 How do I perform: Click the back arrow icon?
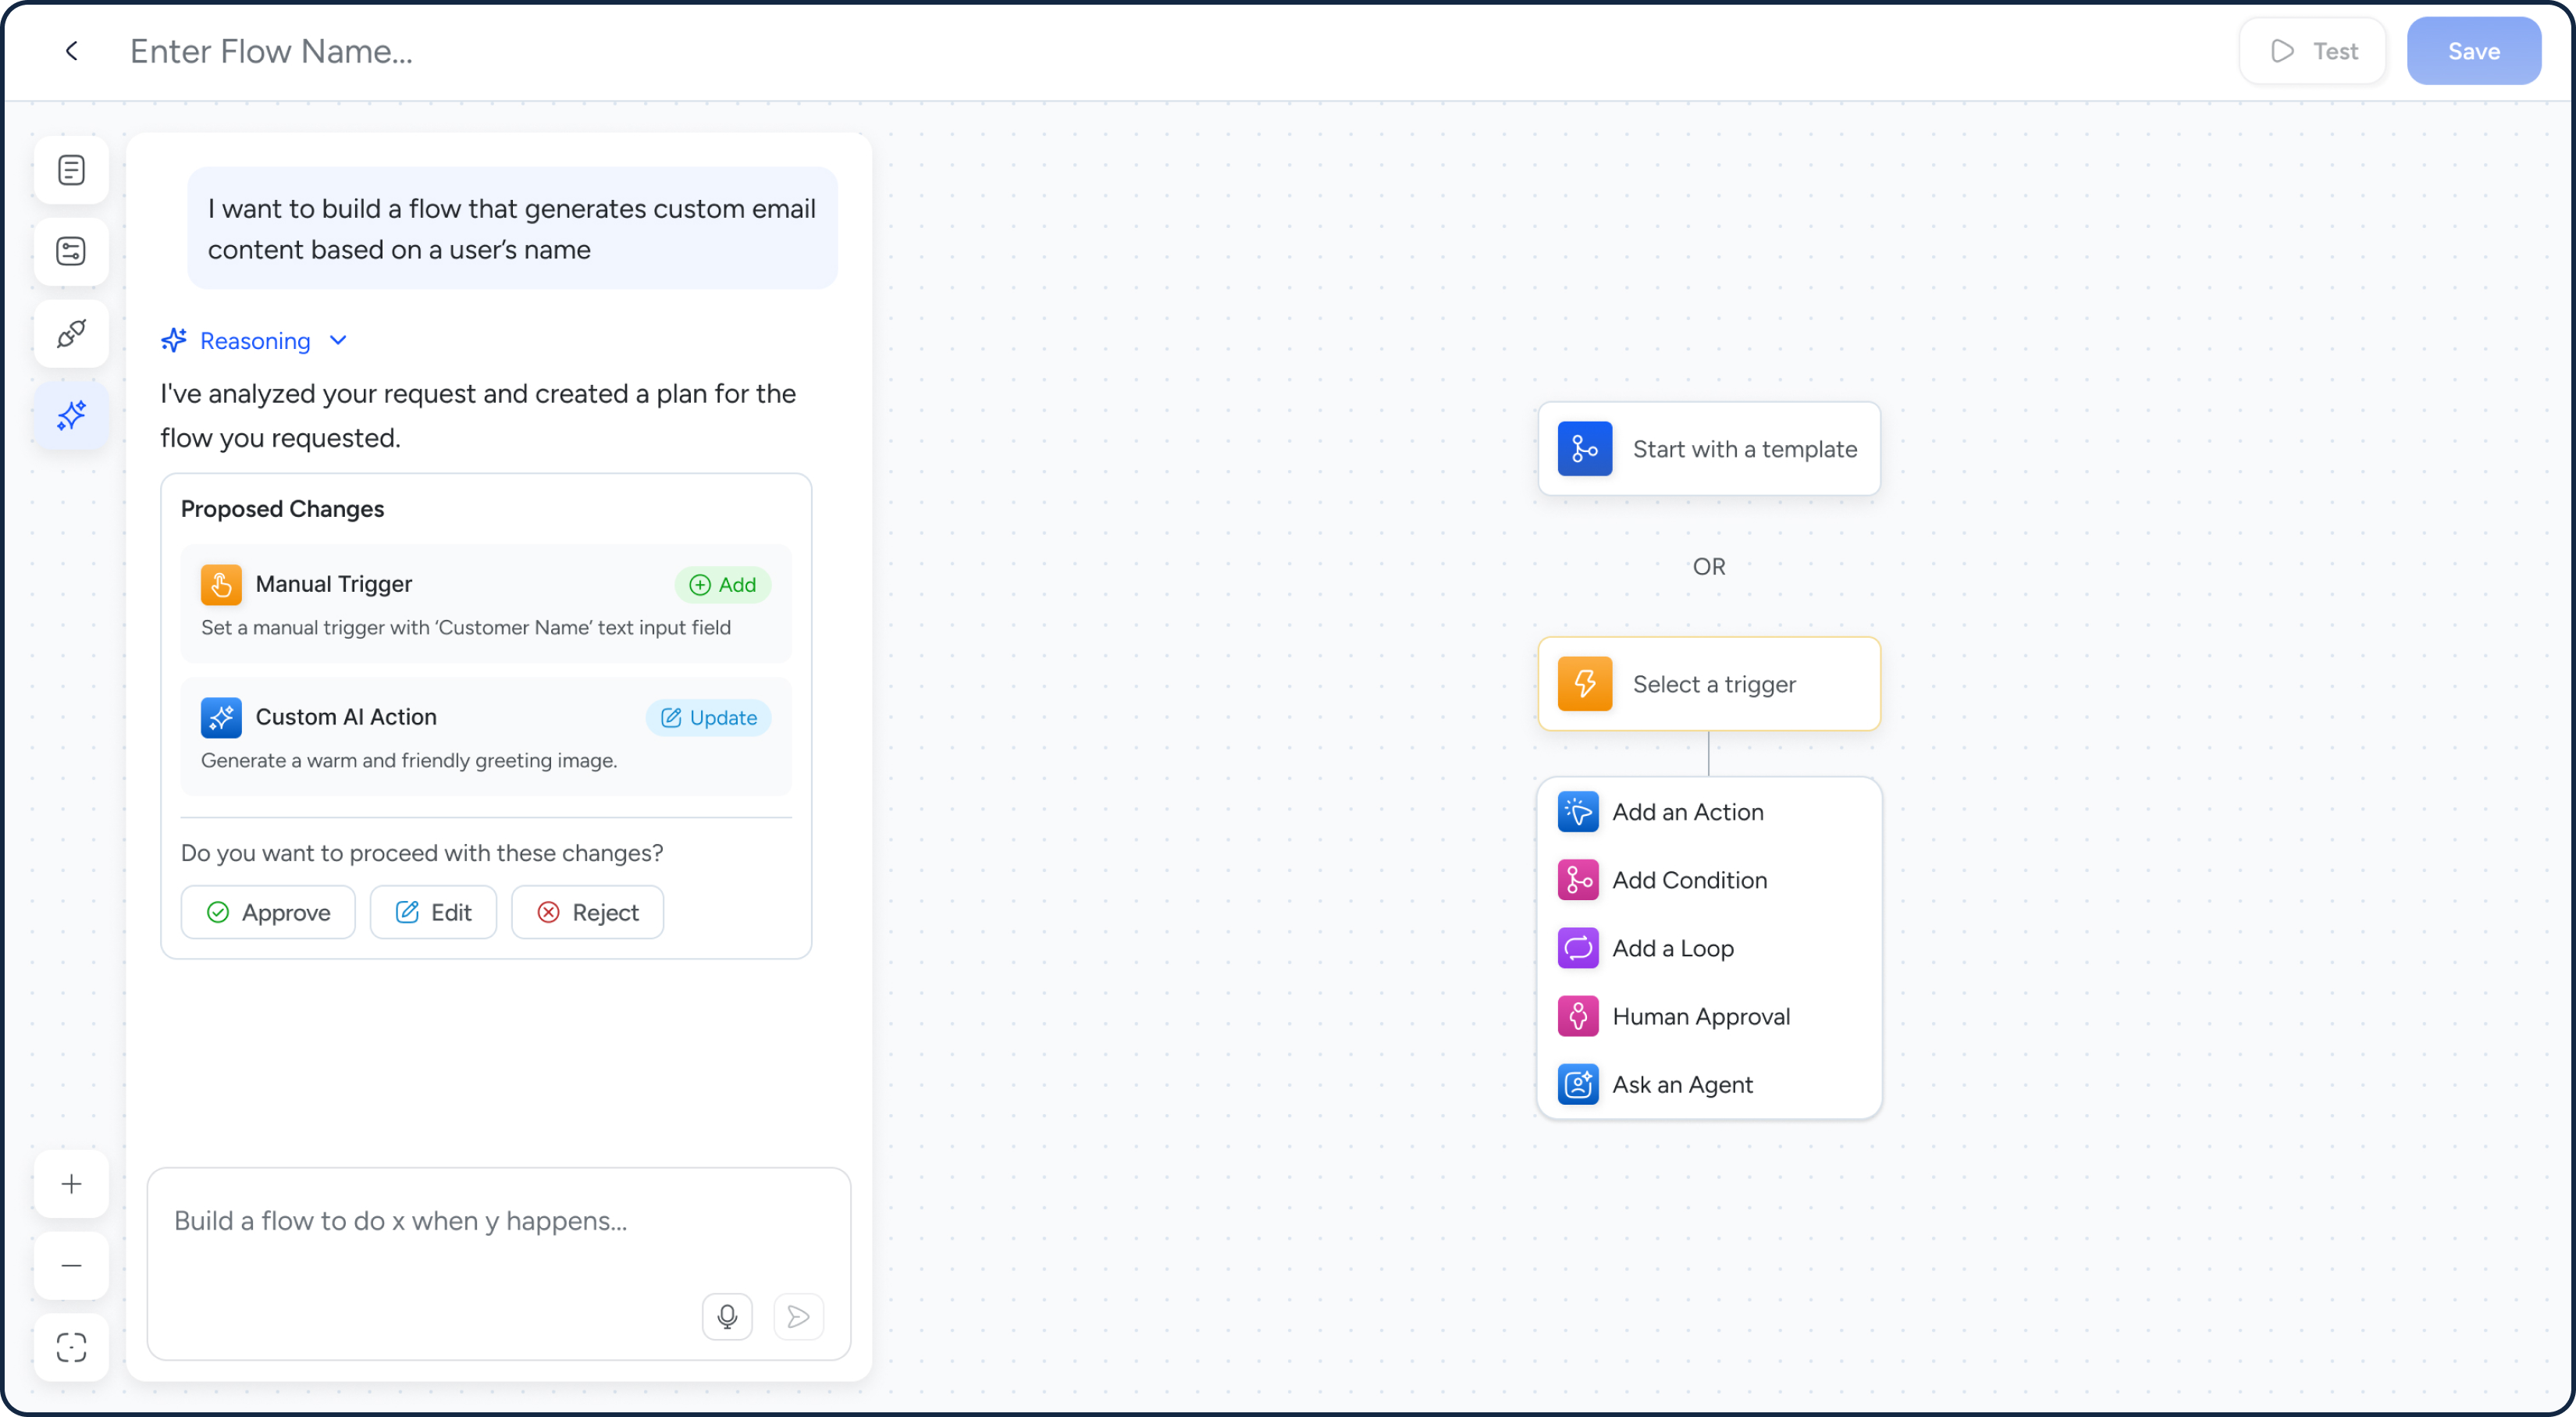71,51
